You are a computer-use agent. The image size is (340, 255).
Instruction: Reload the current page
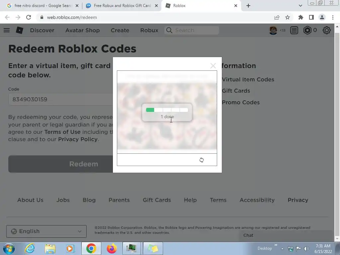(29, 17)
